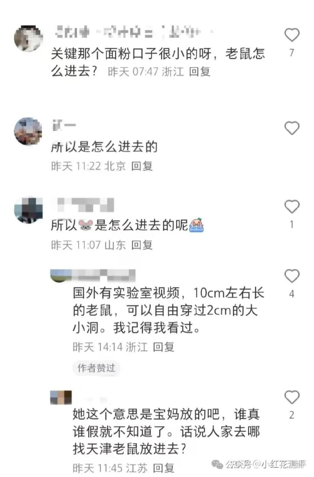Like the reply about the 10cm mouse video
The height and width of the screenshot is (477, 314).
[x=292, y=276]
